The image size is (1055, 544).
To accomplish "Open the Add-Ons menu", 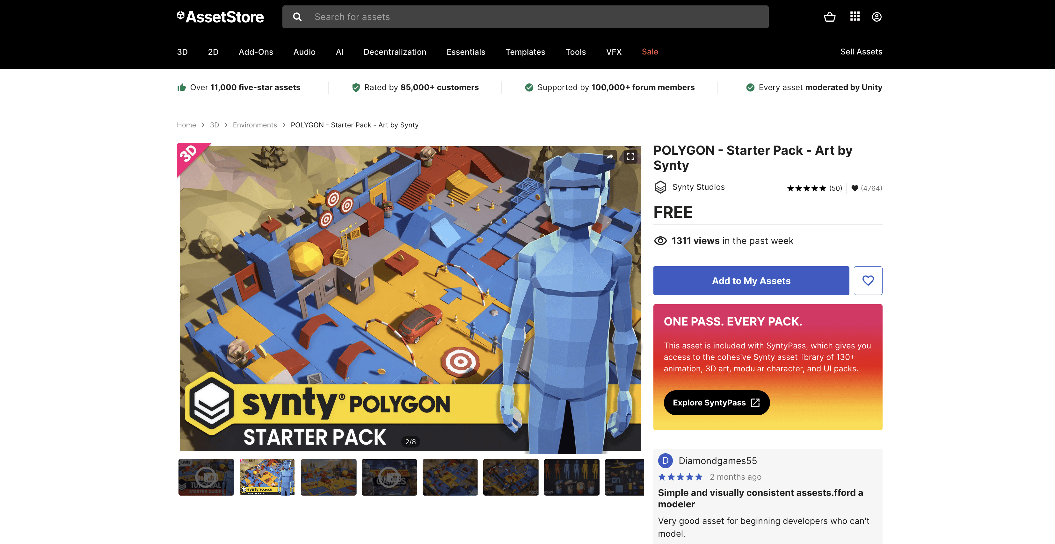I will pos(256,52).
